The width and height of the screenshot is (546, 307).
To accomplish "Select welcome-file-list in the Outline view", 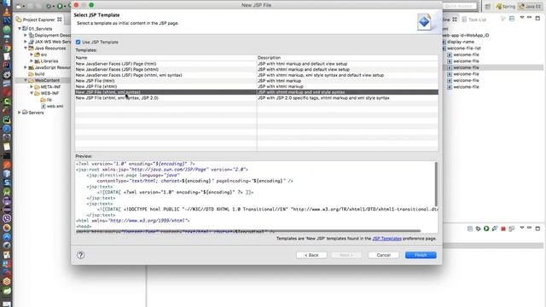I will coord(464,48).
